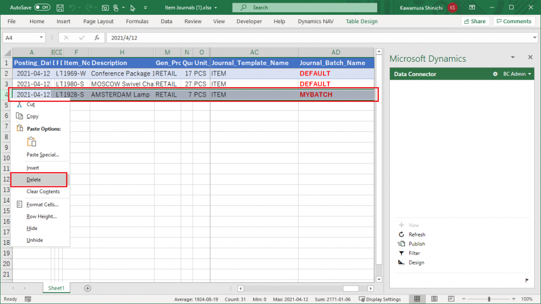Click the horizontal scrollbar right arrow

tap(370, 289)
